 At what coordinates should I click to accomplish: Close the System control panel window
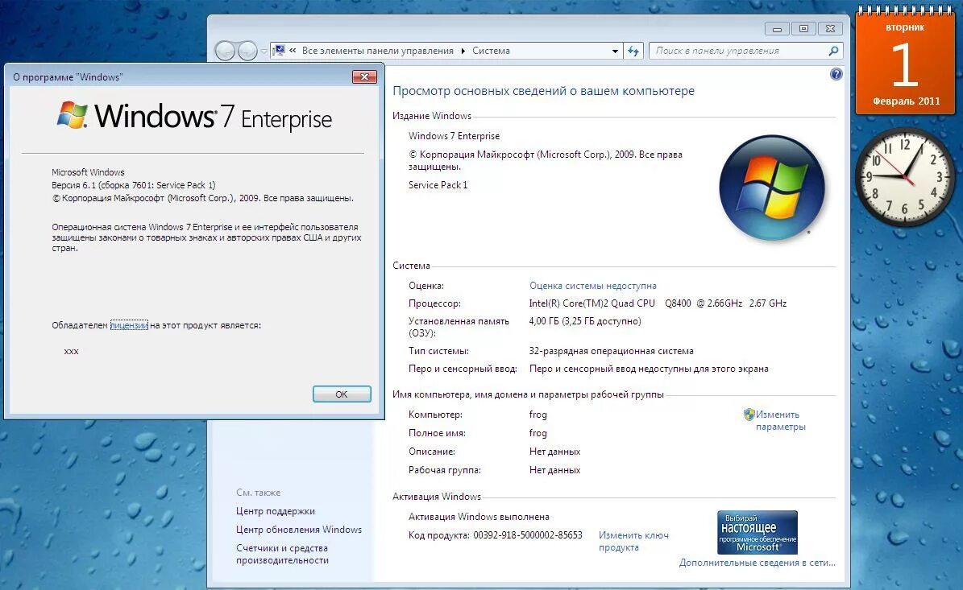pyautogui.click(x=830, y=29)
